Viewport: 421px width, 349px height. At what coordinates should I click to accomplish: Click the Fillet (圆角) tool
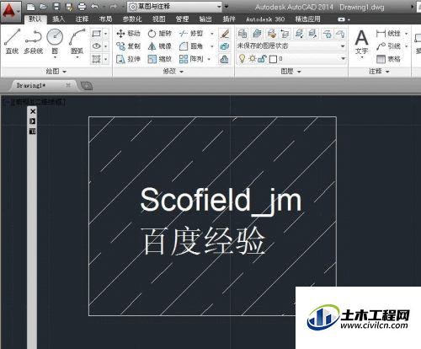pyautogui.click(x=191, y=46)
